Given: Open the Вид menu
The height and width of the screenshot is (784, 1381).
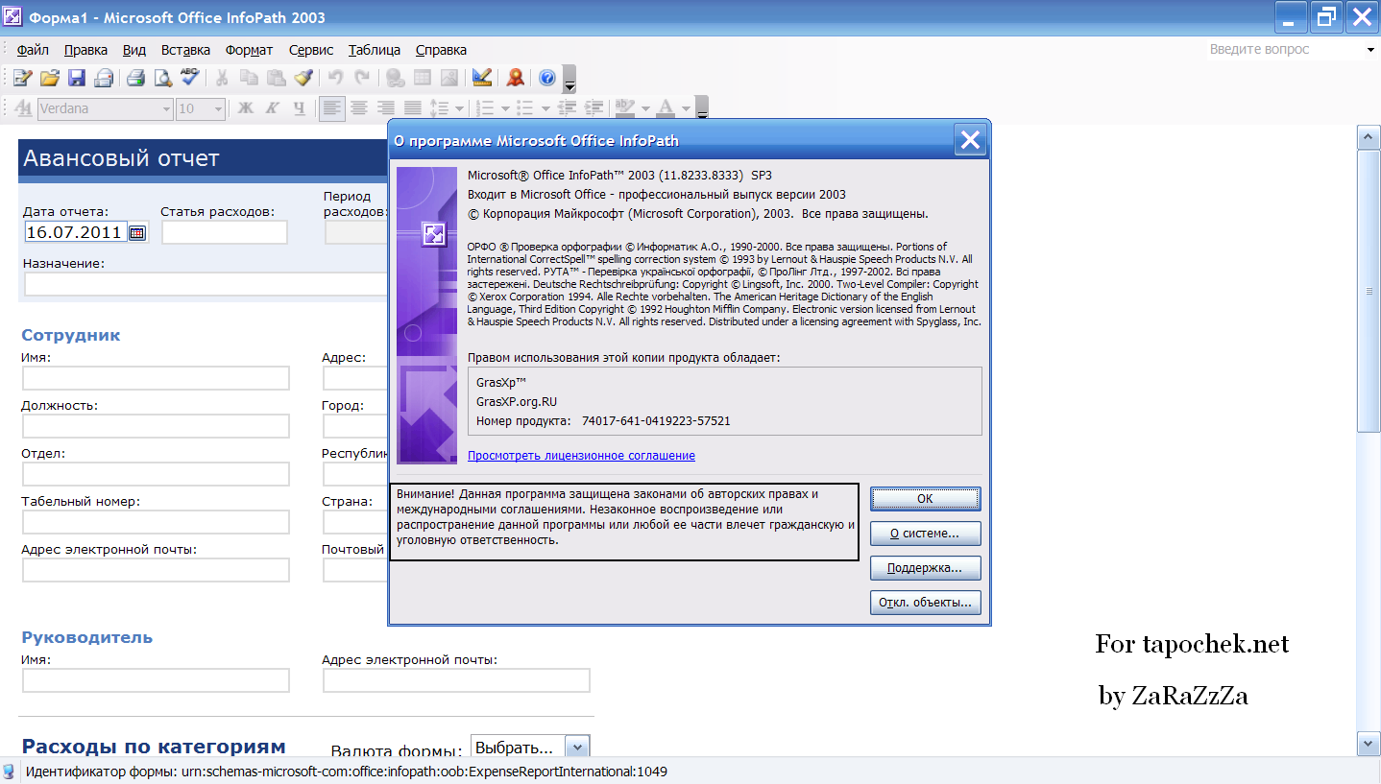Looking at the screenshot, I should (134, 50).
